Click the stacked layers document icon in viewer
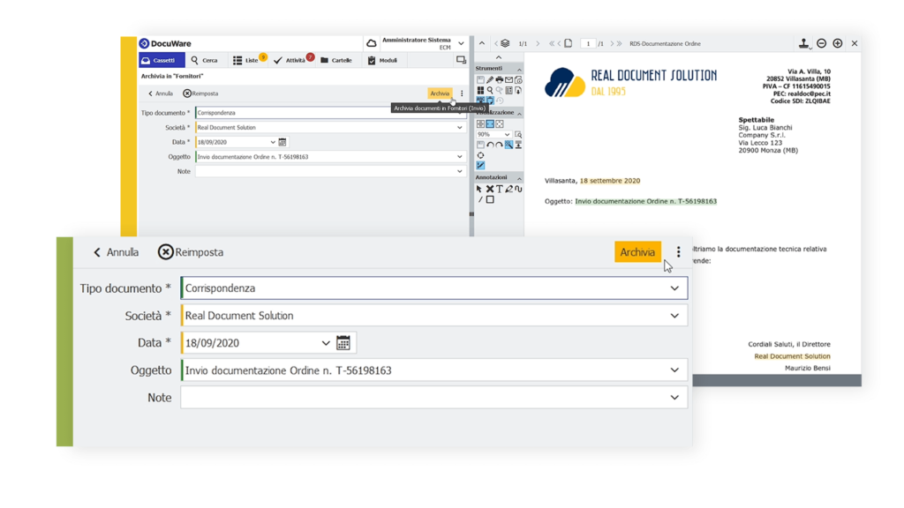Screen dimensions: 904x508 [x=505, y=43]
